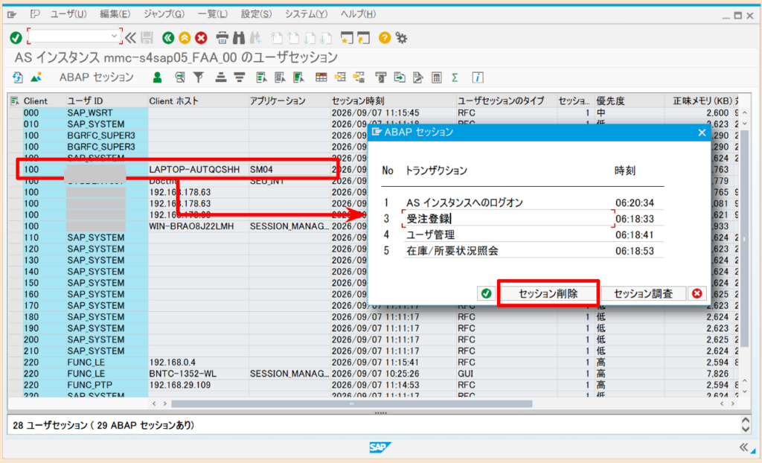Open the 編集(E) menu
This screenshot has width=762, height=463.
(x=115, y=14)
